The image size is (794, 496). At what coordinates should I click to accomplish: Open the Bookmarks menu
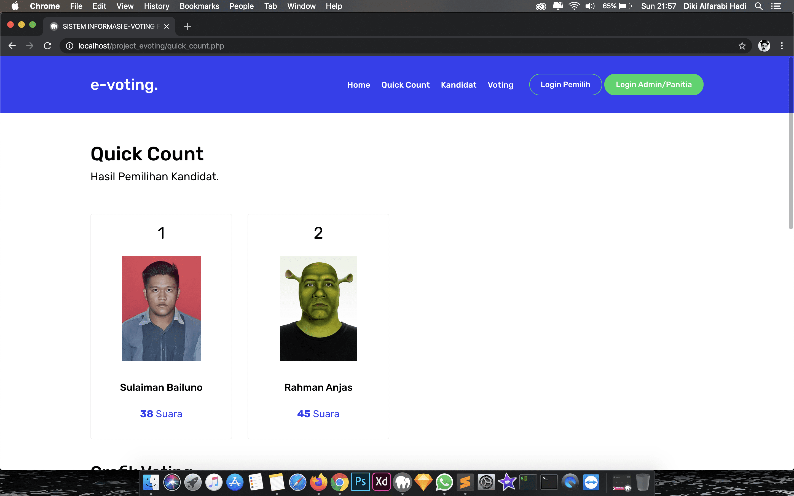[199, 6]
